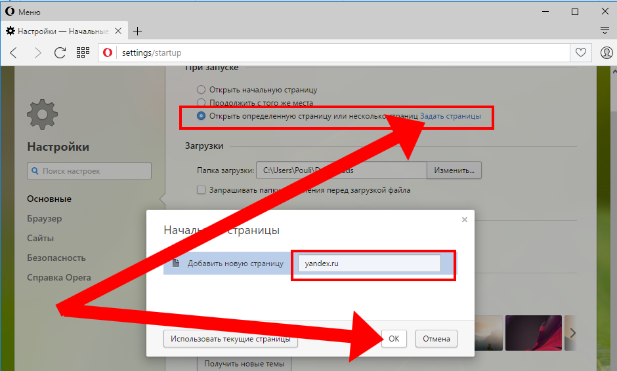Enable the download folder prompt checkbox
Viewport: 617px width, 371px height.
click(x=202, y=190)
